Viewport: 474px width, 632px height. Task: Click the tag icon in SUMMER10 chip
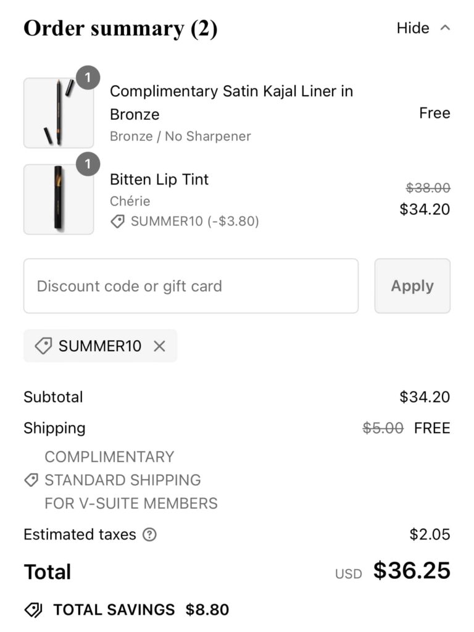coord(43,346)
